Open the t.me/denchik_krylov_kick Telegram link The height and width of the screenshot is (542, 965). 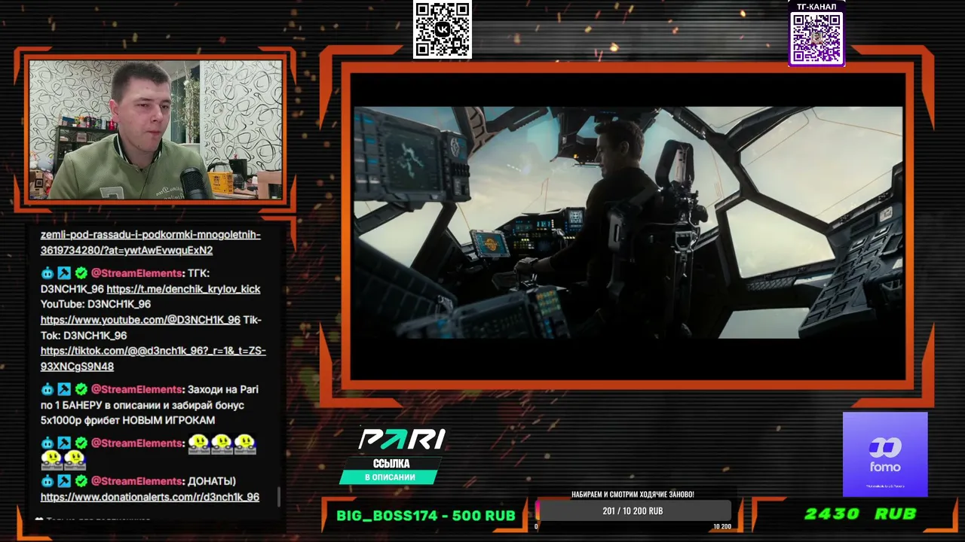[183, 289]
